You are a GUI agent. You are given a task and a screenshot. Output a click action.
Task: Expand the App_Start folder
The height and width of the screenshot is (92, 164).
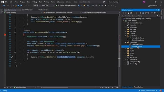tap(125, 31)
